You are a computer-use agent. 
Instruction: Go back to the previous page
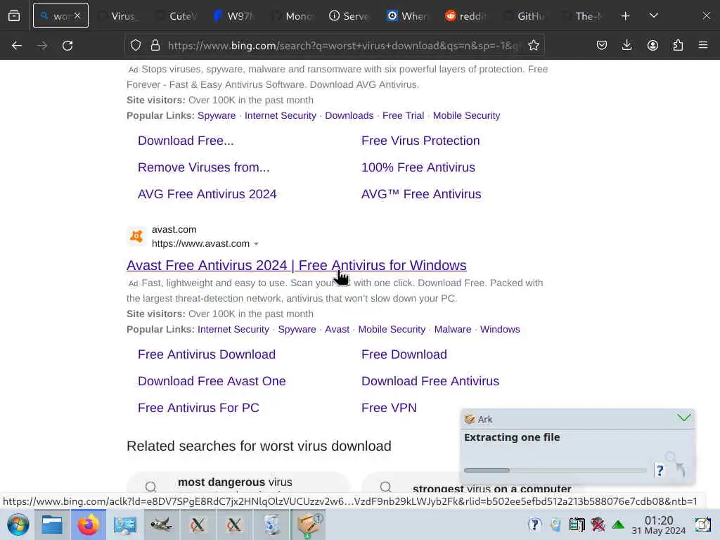(17, 46)
